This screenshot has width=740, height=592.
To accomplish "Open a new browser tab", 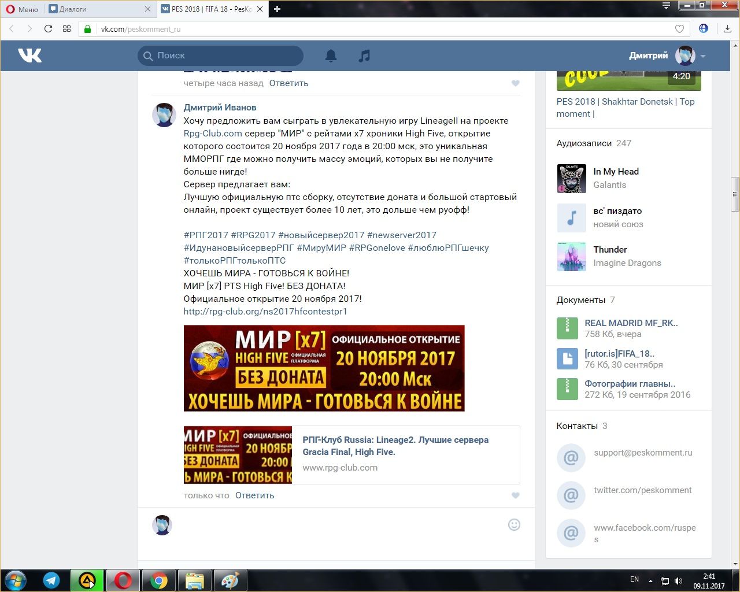I will pos(277,9).
